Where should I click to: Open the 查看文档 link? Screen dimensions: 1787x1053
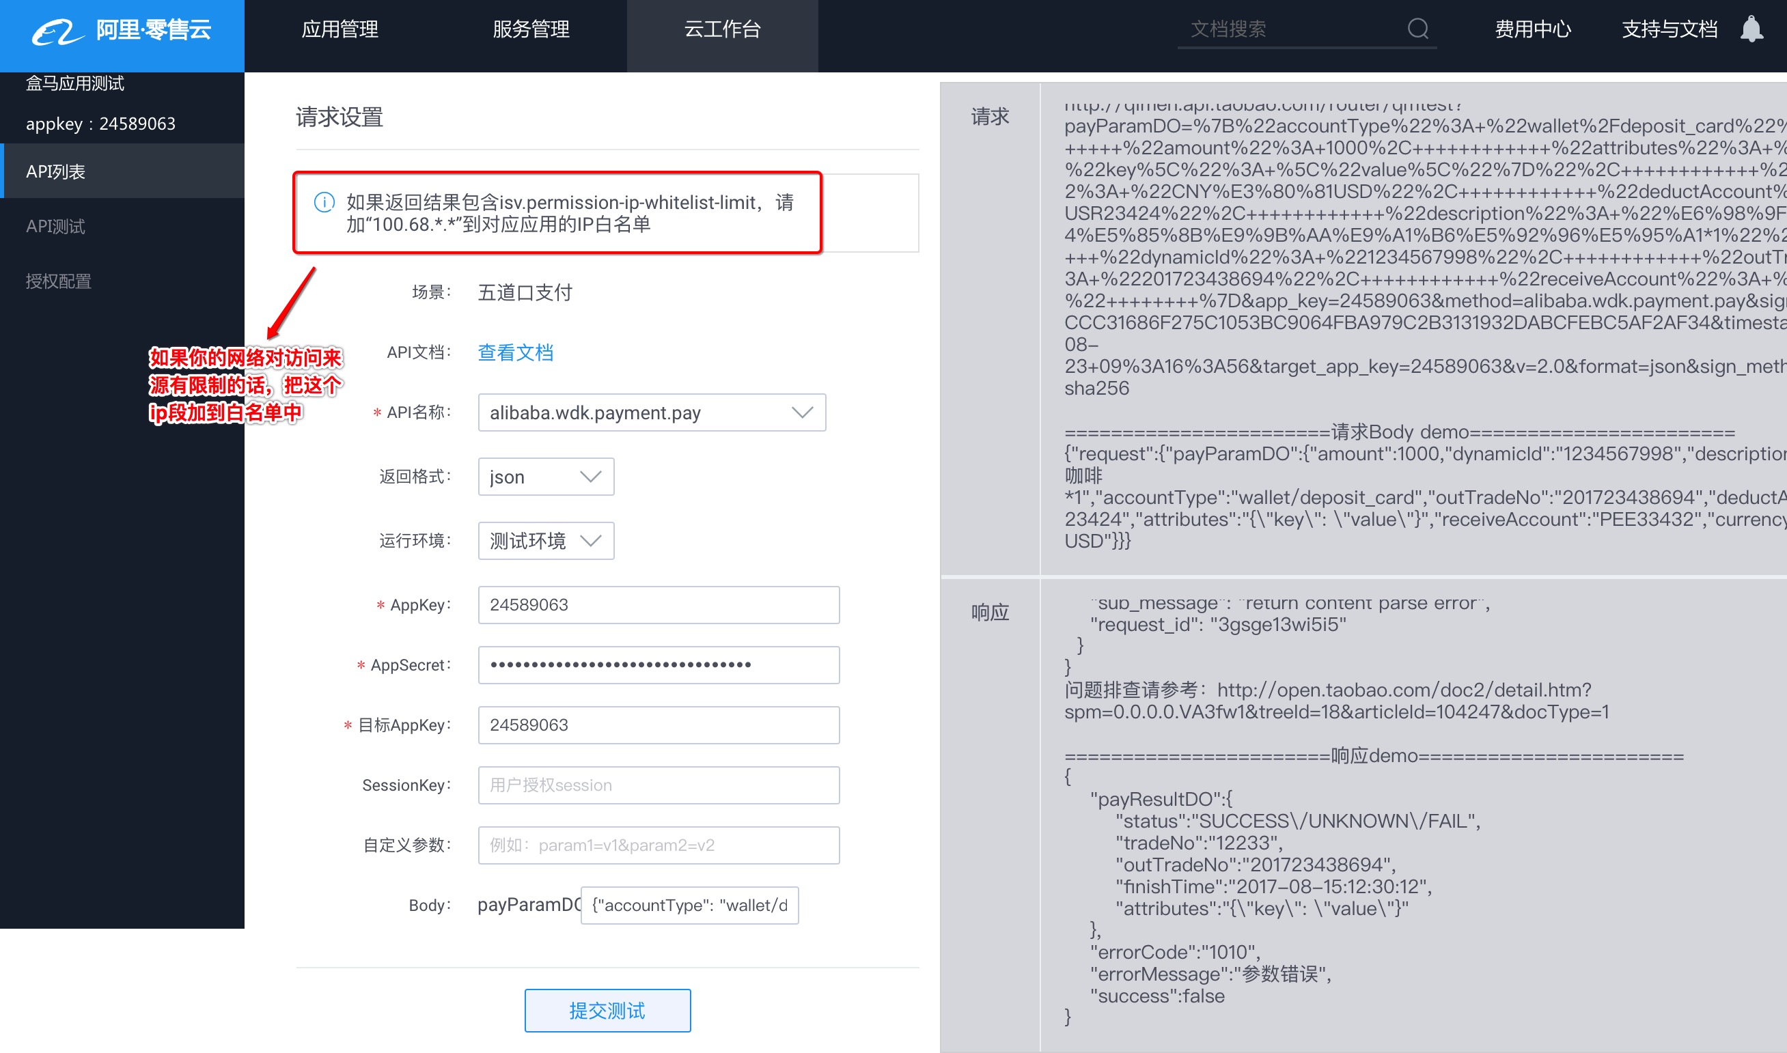pyautogui.click(x=515, y=352)
